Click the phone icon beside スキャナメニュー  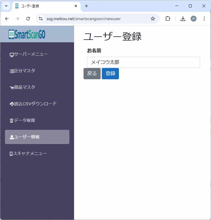click(x=11, y=154)
